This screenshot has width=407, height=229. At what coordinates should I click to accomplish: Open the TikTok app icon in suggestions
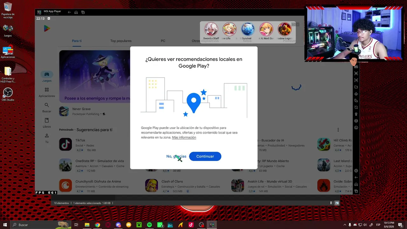pos(66,144)
